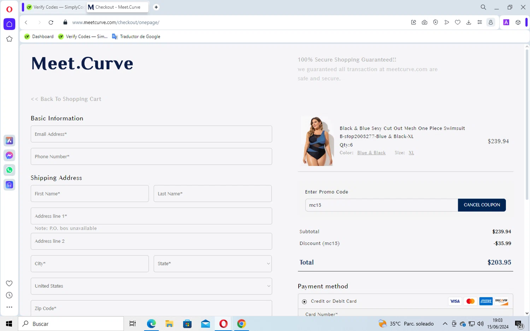This screenshot has width=530, height=331.
Task: Click the Blue & Black color link
Action: pos(371,153)
